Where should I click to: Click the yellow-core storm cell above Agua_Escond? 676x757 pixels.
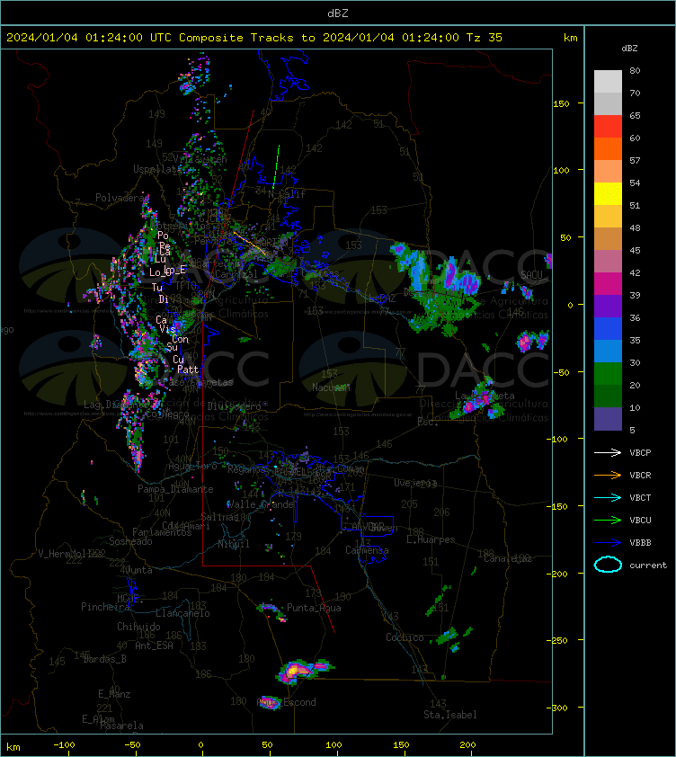coord(294,670)
